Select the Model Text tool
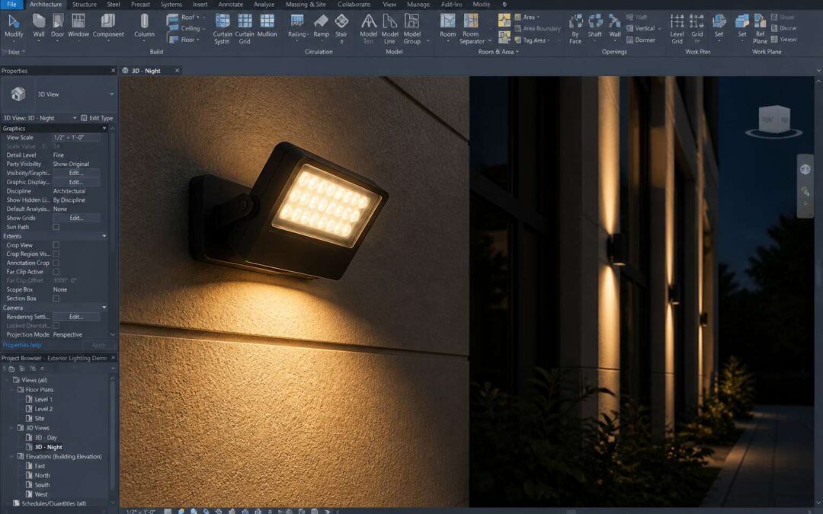 369,29
